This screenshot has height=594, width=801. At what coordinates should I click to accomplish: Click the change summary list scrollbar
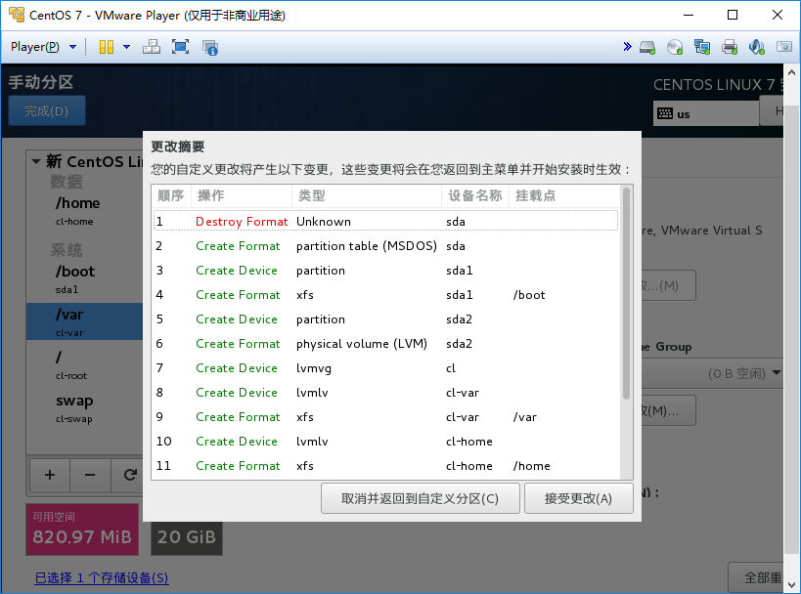click(x=626, y=293)
